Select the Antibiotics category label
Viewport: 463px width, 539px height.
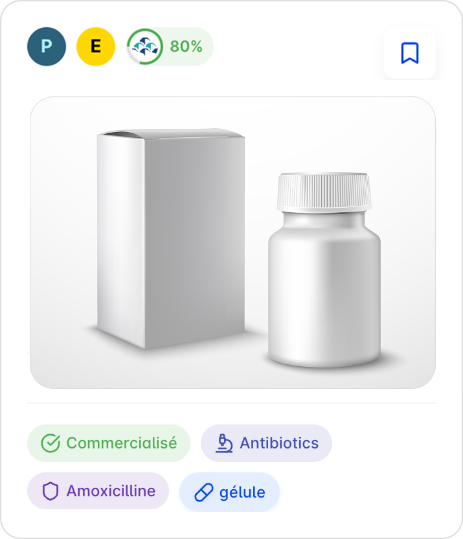279,443
